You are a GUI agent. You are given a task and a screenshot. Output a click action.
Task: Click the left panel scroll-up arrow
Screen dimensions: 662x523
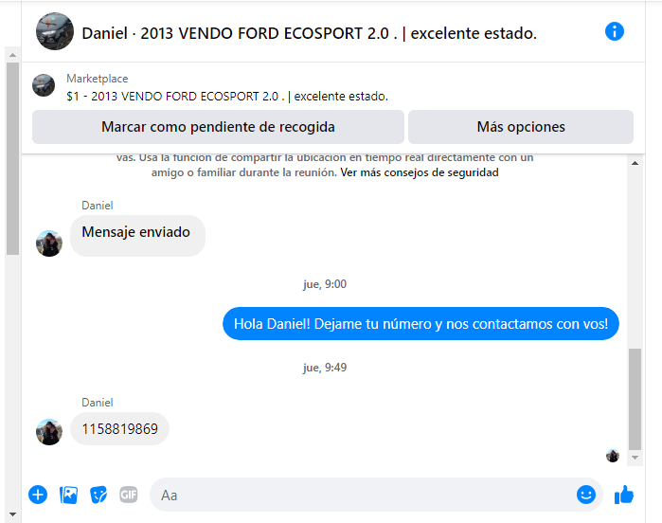[12, 55]
